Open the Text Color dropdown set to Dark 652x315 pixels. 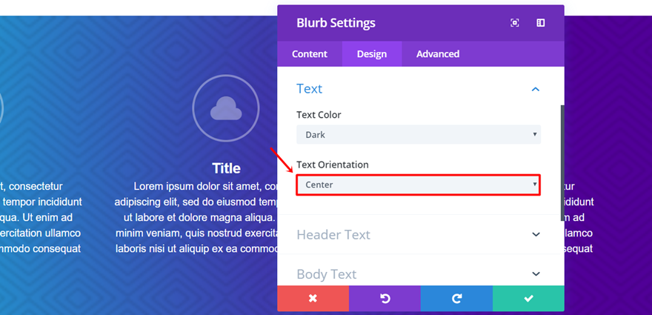click(419, 135)
